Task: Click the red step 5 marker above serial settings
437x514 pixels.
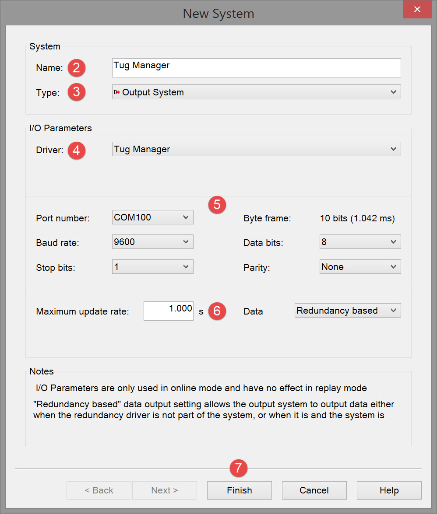Action: pyautogui.click(x=217, y=204)
